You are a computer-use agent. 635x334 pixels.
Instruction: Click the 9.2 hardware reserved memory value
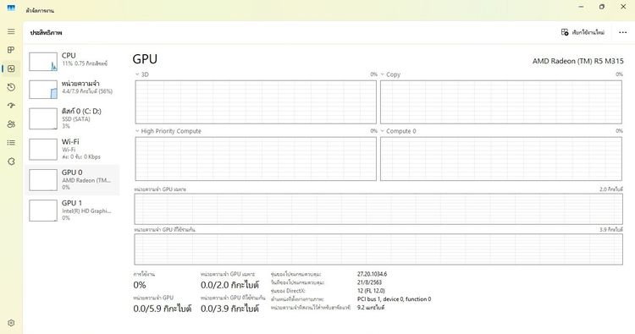coord(371,308)
